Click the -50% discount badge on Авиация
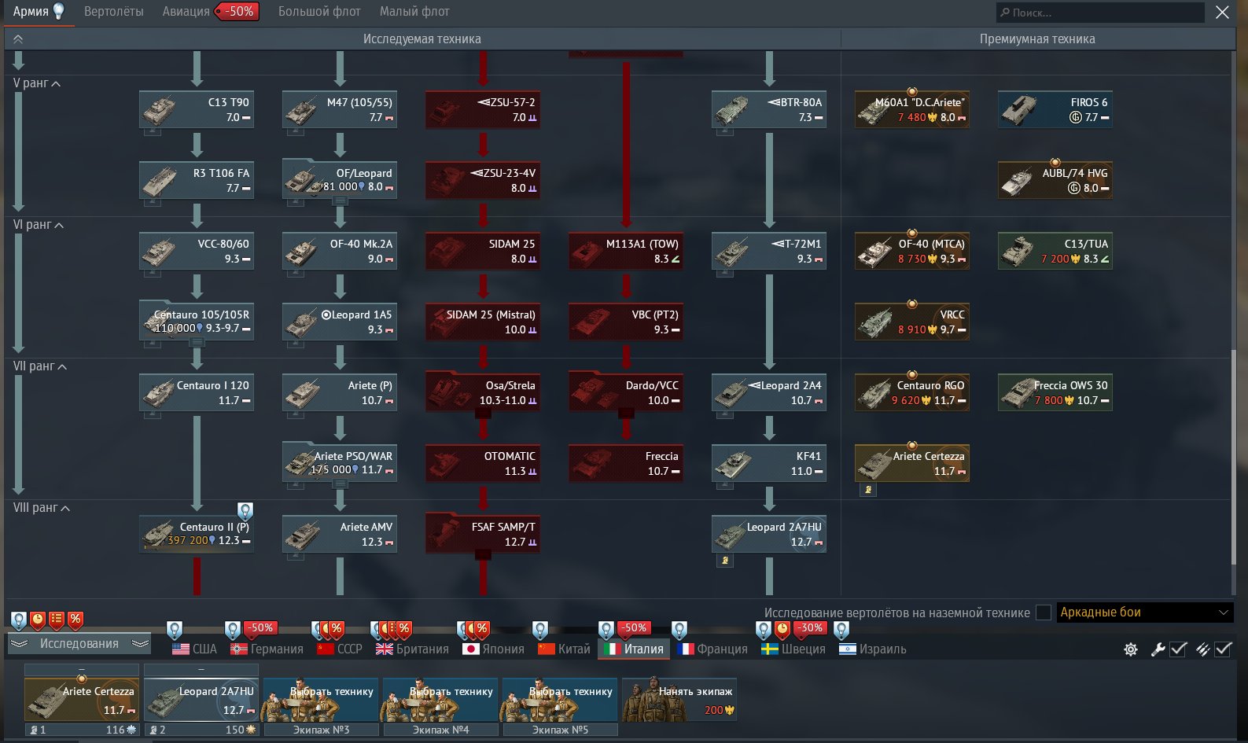Image resolution: width=1248 pixels, height=743 pixels. coord(237,12)
